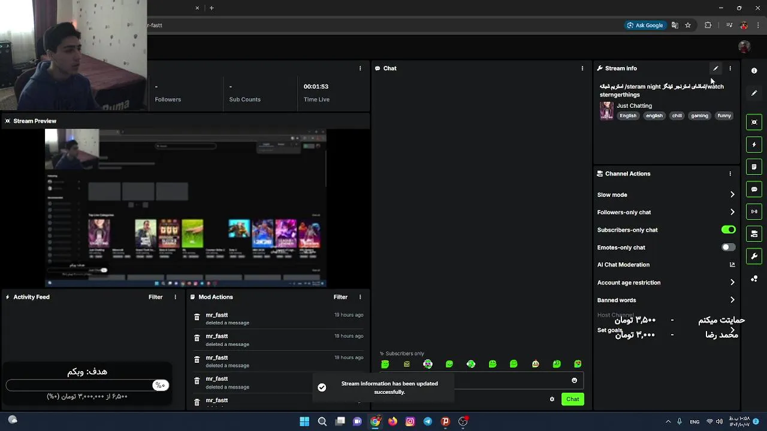
Task: Select the first green emote in chat row
Action: tap(385, 364)
